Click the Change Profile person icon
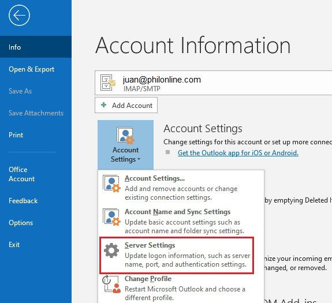Image resolution: width=332 pixels, height=303 pixels. pyautogui.click(x=111, y=284)
